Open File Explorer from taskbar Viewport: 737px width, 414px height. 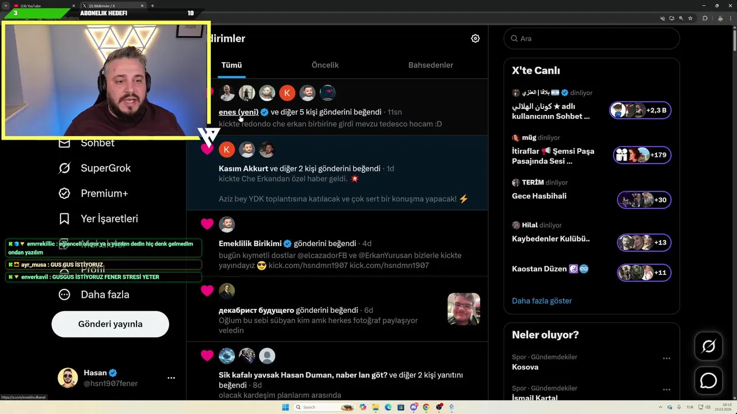376,407
